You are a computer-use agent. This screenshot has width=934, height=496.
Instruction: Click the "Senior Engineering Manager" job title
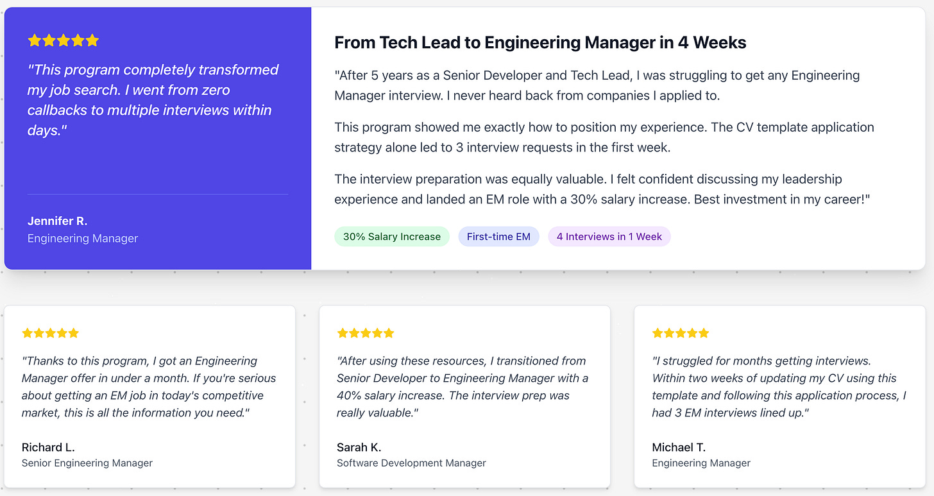[x=87, y=463]
